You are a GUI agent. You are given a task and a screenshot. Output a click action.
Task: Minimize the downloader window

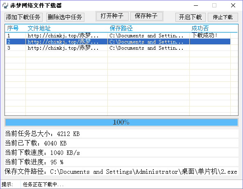[x=196, y=6]
